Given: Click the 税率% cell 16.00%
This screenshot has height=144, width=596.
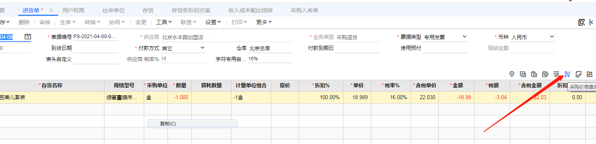Looking at the screenshot, I should [391, 98].
